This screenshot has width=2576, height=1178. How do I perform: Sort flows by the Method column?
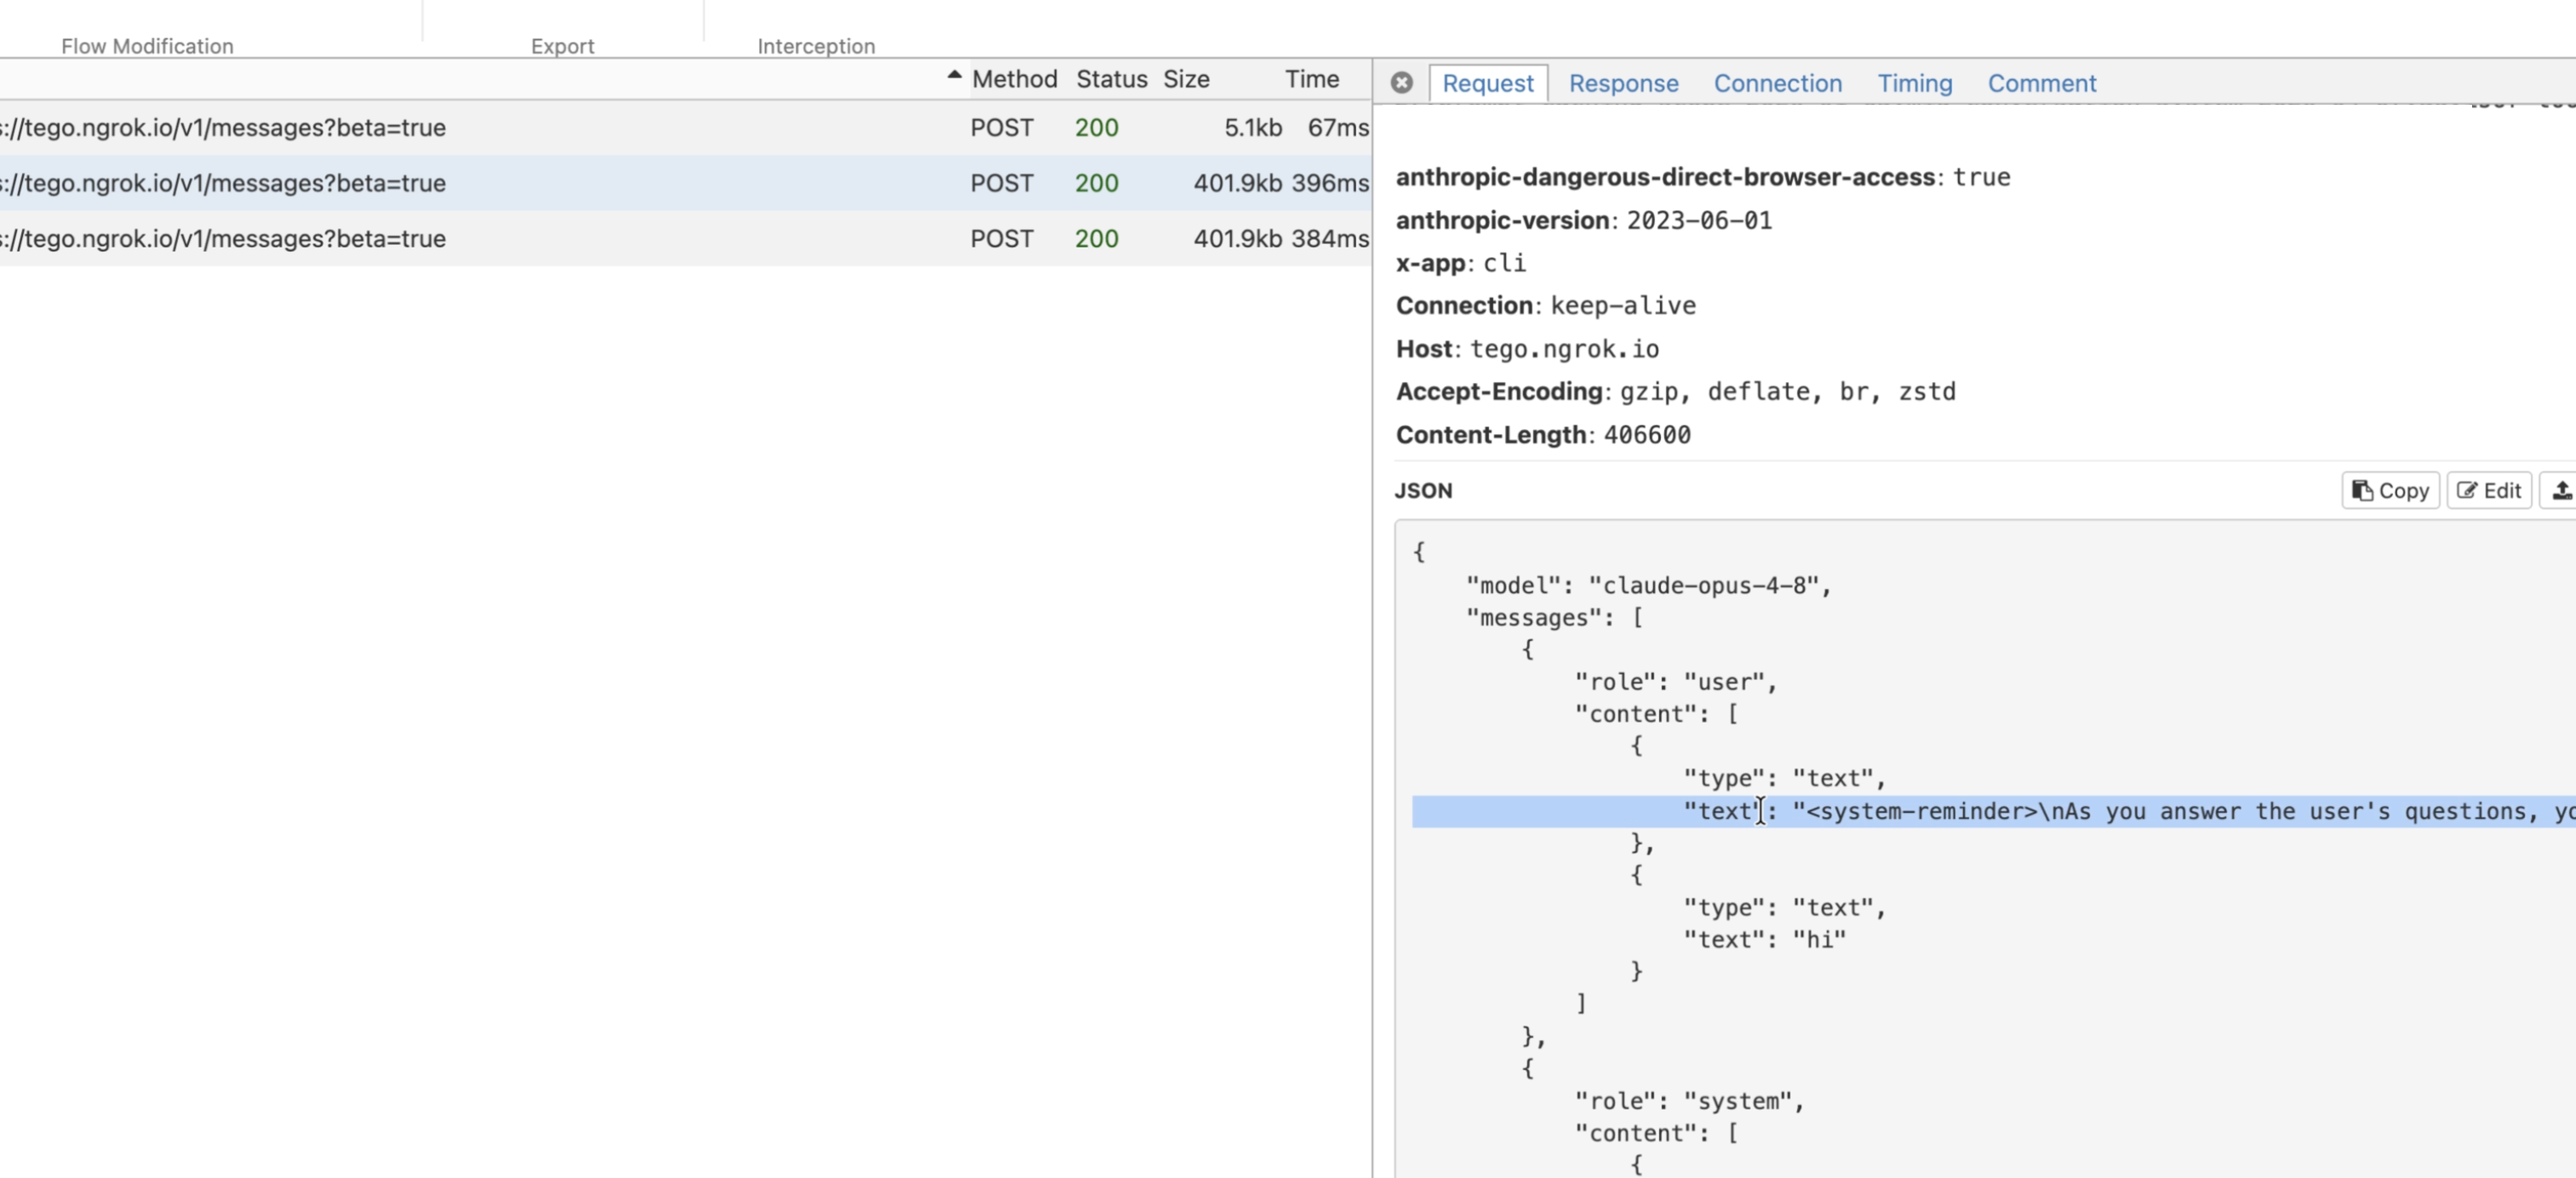coord(1014,79)
